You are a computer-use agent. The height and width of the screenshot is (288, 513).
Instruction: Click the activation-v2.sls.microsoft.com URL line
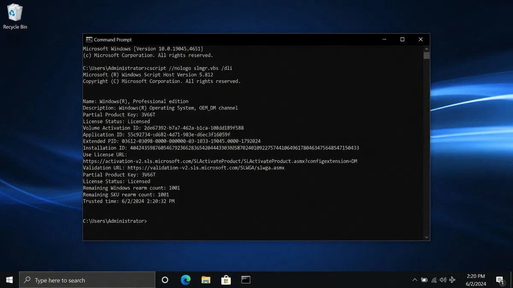[220, 161]
